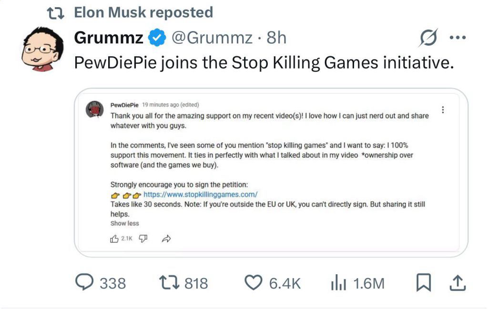Click the stopkillinggames.com URL in screenshot

[201, 194]
